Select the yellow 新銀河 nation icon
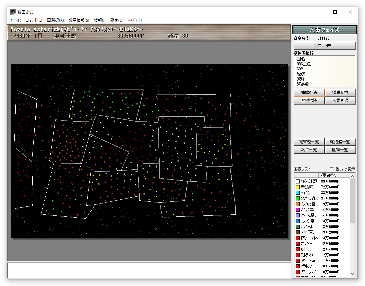The image size is (365, 286). pos(298,187)
